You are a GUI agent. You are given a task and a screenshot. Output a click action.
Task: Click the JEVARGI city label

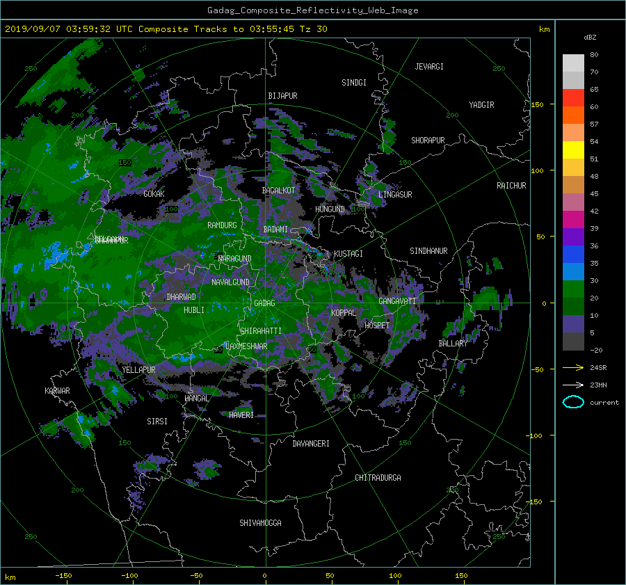(x=429, y=67)
